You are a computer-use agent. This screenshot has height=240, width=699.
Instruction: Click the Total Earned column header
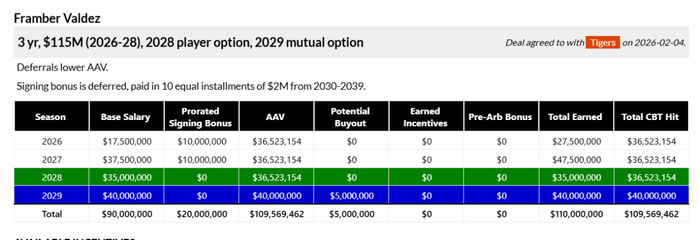pos(576,117)
